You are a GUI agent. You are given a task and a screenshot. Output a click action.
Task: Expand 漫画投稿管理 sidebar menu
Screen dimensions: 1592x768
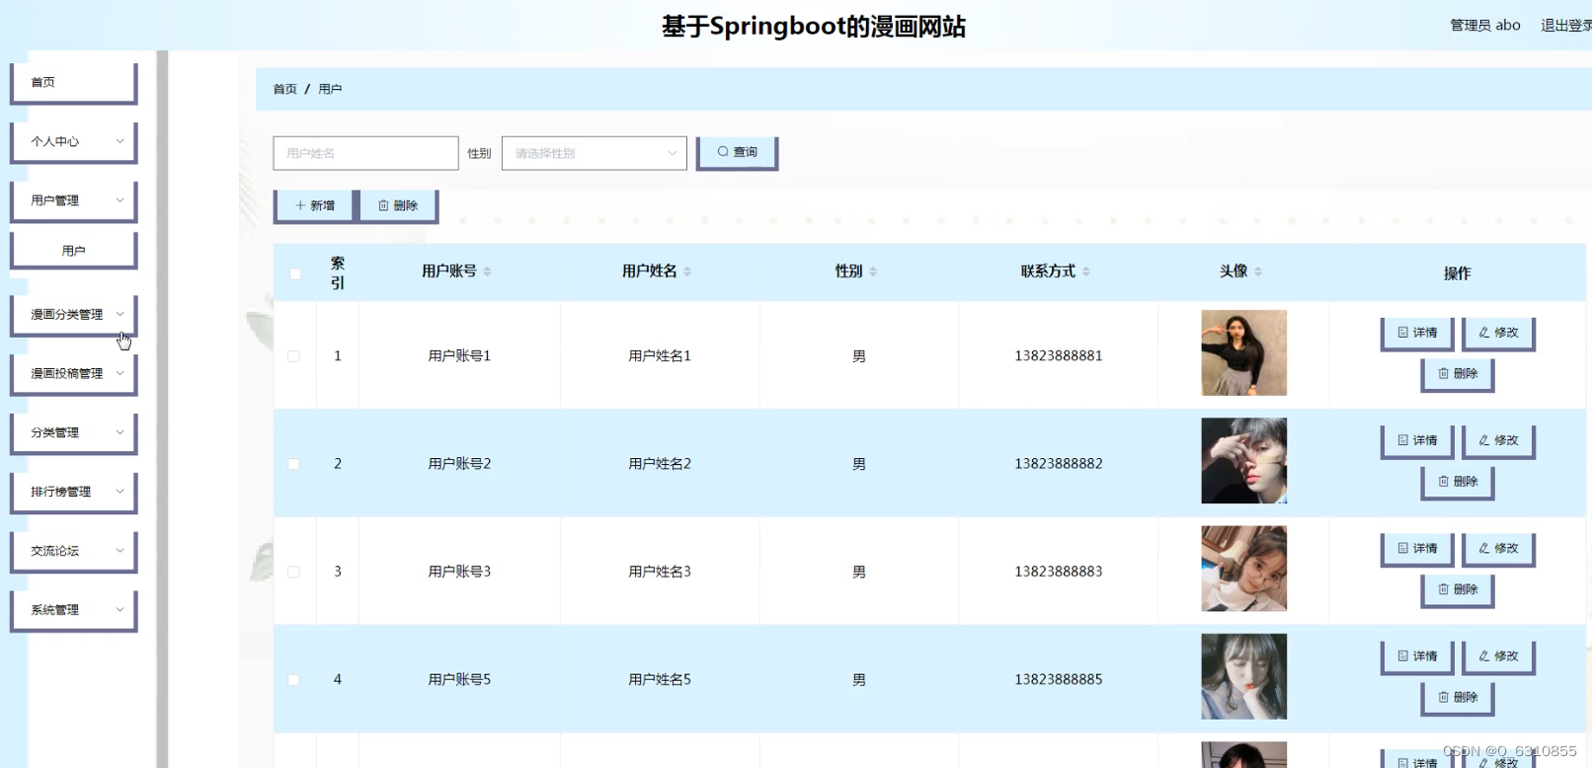pyautogui.click(x=74, y=374)
